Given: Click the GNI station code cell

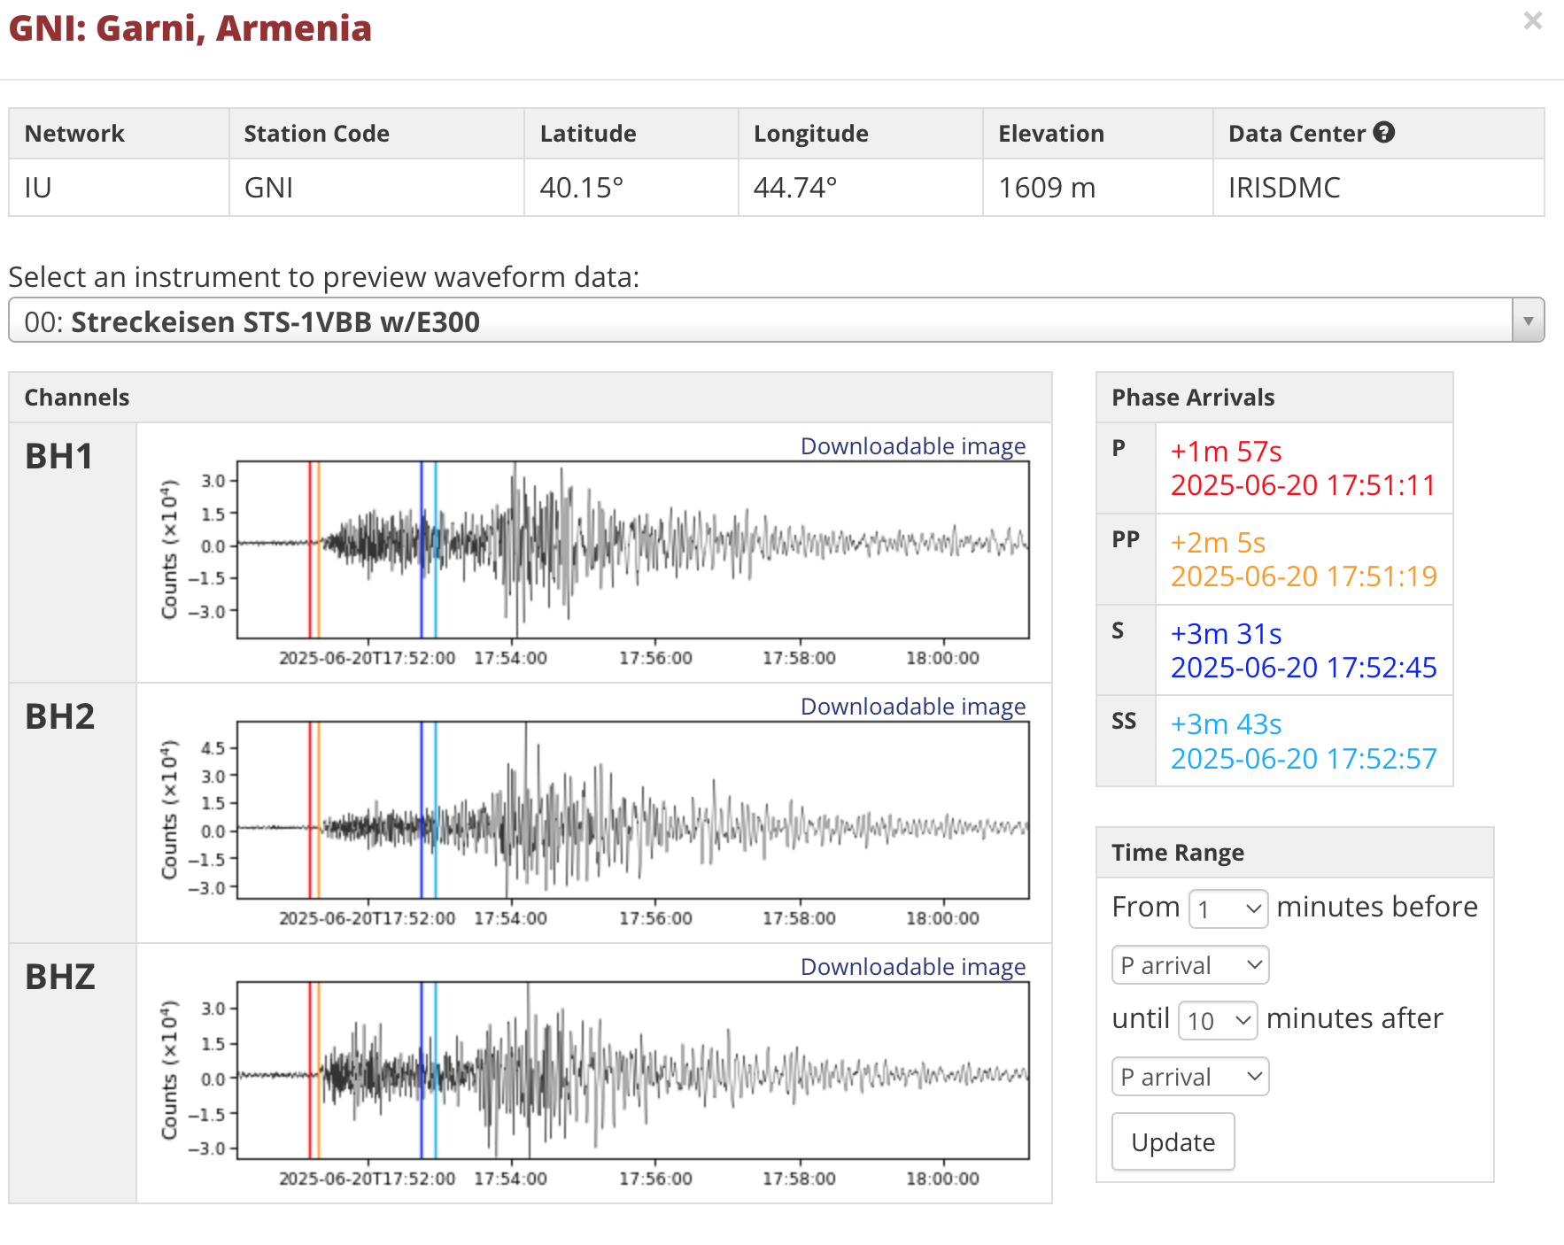Looking at the screenshot, I should [376, 188].
